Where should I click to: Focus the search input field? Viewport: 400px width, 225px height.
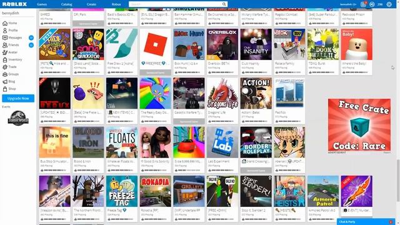pyautogui.click(x=175, y=4)
